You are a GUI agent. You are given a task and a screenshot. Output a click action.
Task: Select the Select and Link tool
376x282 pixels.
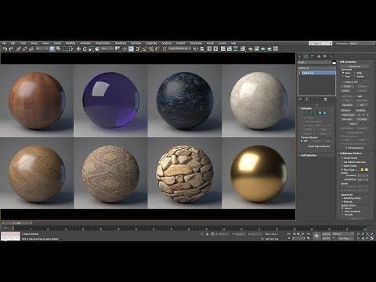pyautogui.click(x=18, y=49)
